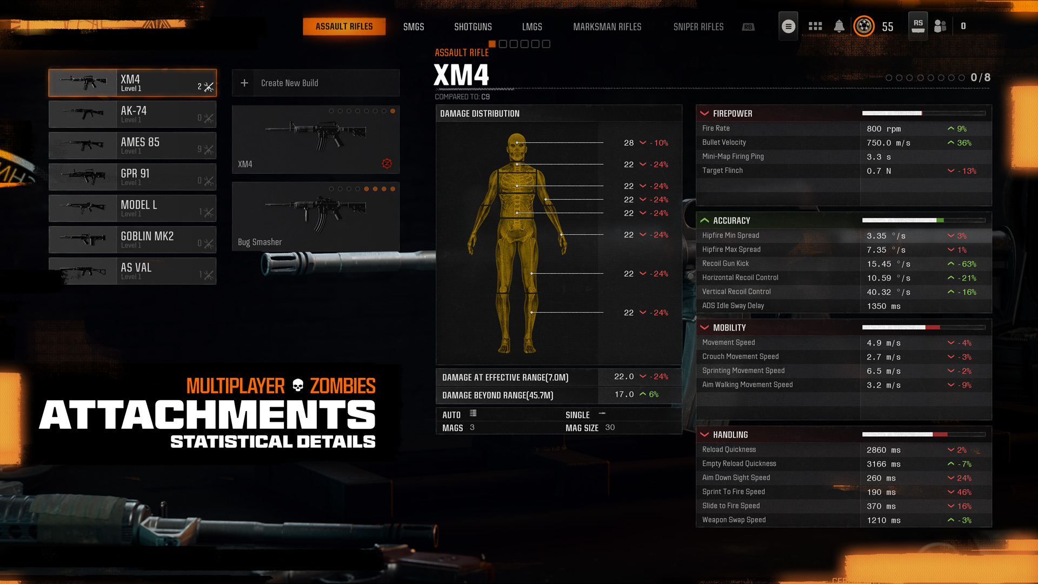Click the attachments icon on XM4 row
This screenshot has height=584, width=1038.
click(x=209, y=87)
